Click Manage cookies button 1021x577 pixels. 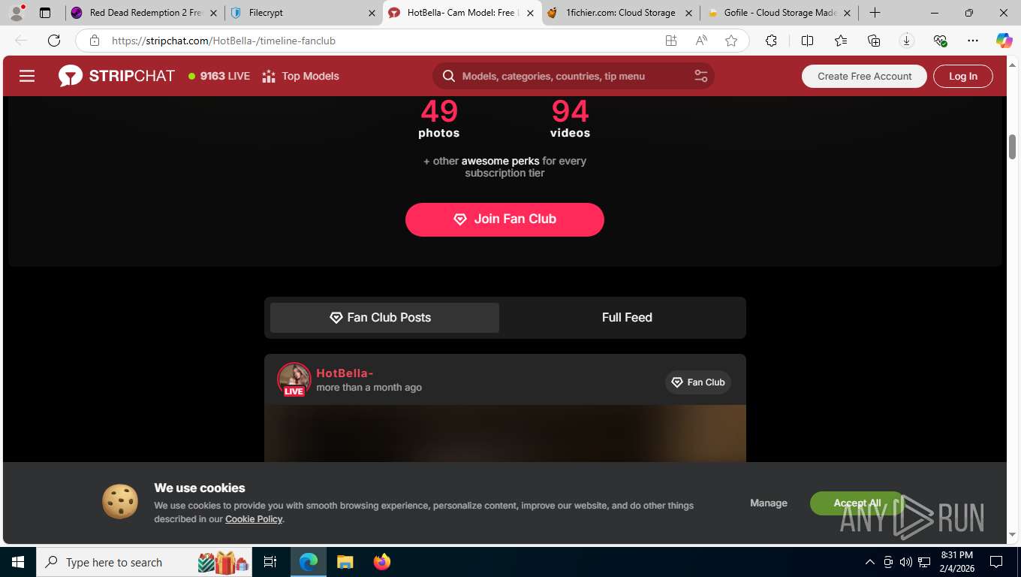(x=769, y=503)
